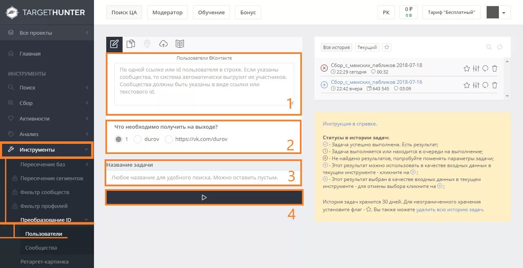Show starred tasks filter
Screen dimensions: 523x268
(x=387, y=47)
